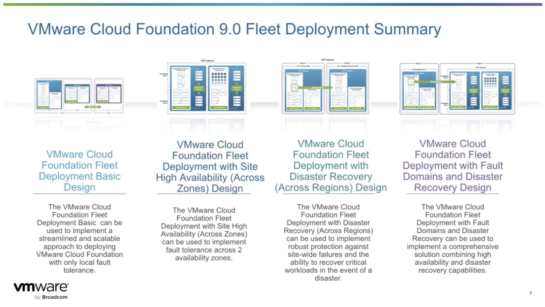The height and width of the screenshot is (307, 545).
Task: Click the heading ending 'Disaster Recovery (Across Regions) Design'
Action: pos(331,165)
